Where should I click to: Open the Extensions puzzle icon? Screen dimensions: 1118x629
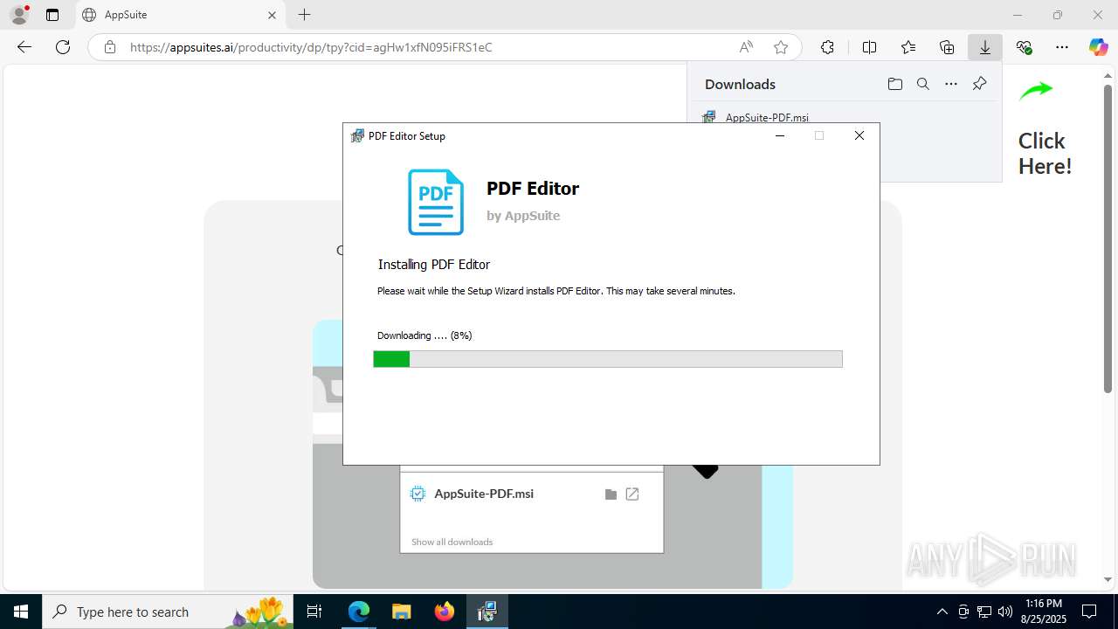point(827,47)
